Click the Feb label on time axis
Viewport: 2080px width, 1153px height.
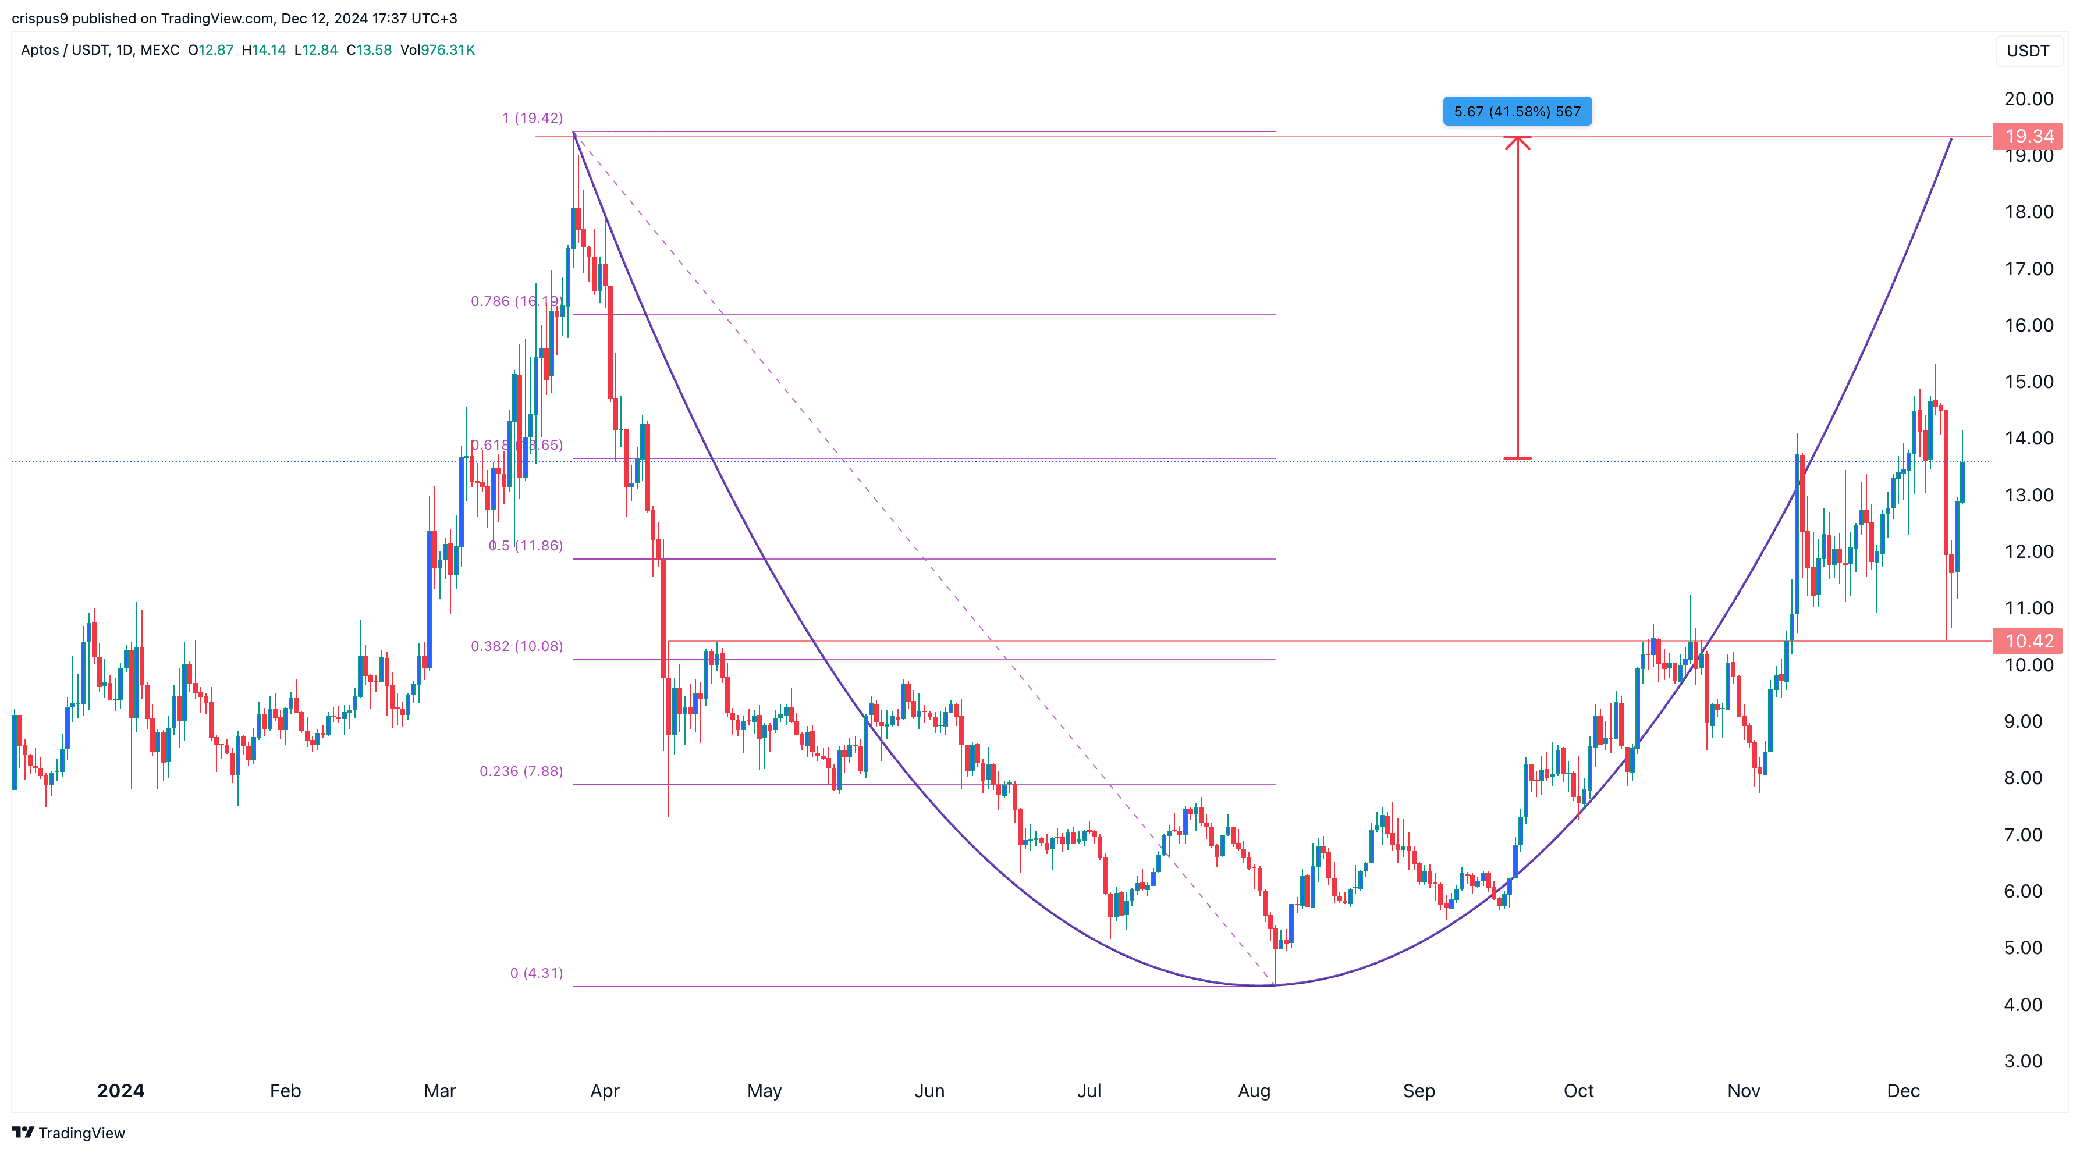pos(285,1091)
